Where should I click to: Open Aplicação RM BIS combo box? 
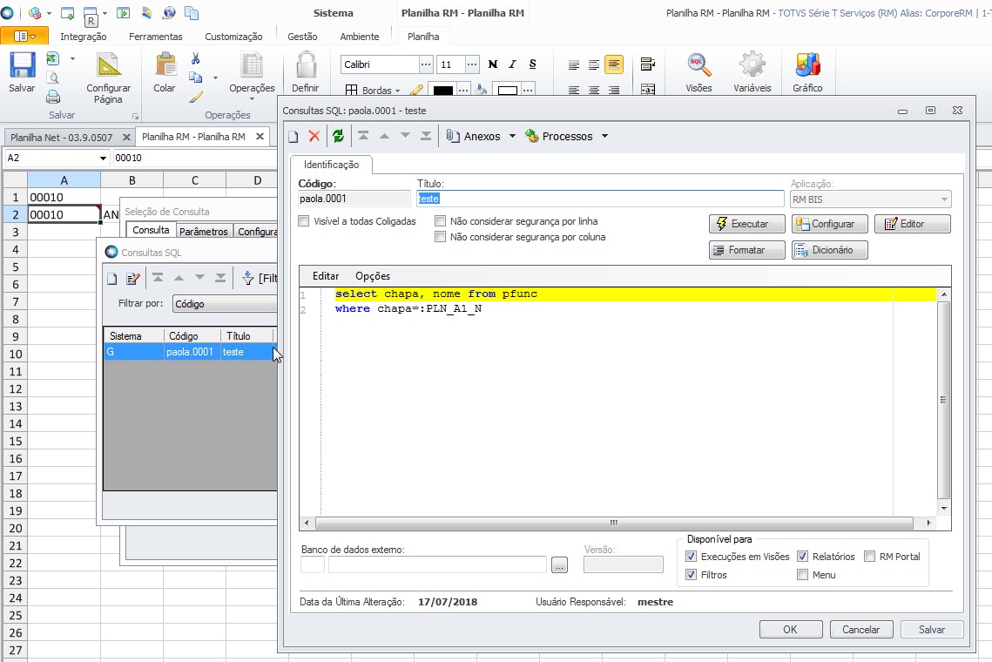pos(871,199)
